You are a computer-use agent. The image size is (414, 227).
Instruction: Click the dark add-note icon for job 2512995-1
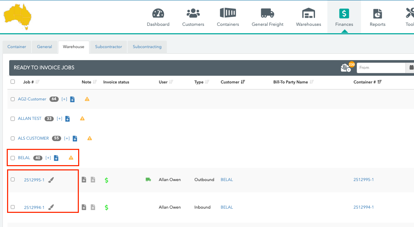coord(84,180)
